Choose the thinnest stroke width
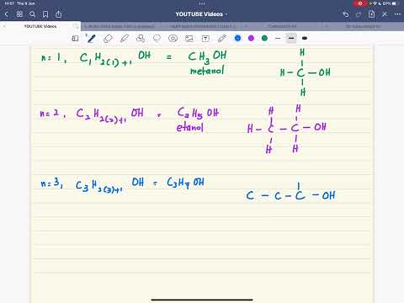The width and height of the screenshot is (404, 303). [x=278, y=38]
